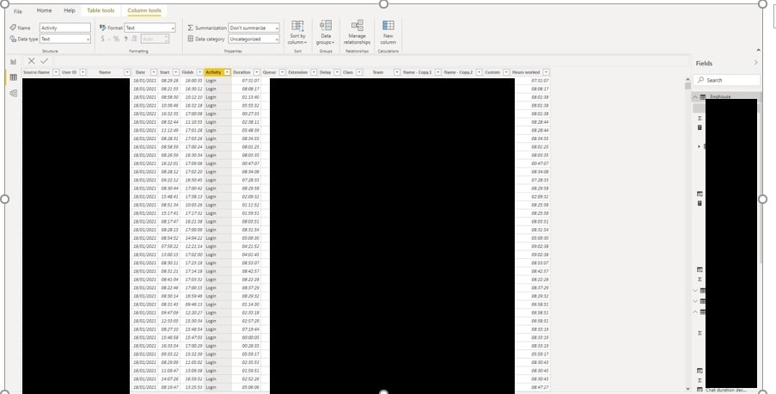Open filter dropdown for Team column
Image resolution: width=776 pixels, height=394 pixels.
397,72
